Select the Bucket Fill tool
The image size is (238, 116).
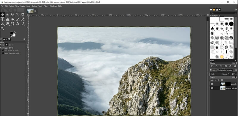[x=13, y=19]
